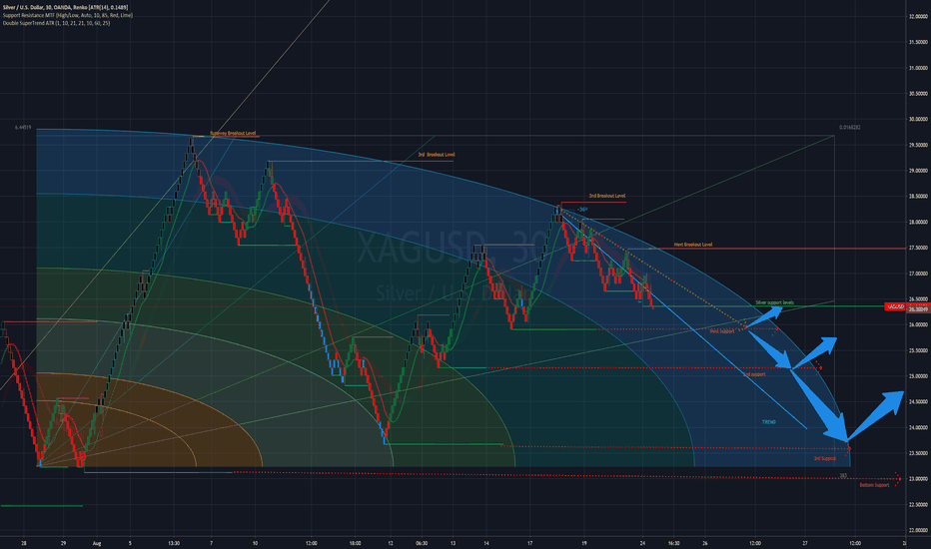This screenshot has width=931, height=549.
Task: Click the 22.00000 price axis label
Action: (918, 530)
